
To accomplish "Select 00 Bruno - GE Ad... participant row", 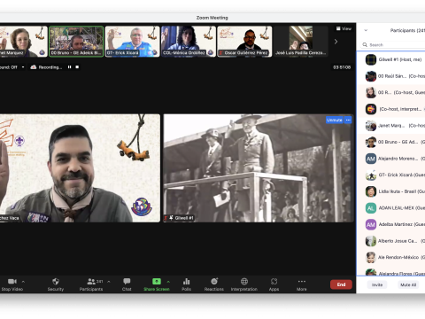I will (x=391, y=142).
